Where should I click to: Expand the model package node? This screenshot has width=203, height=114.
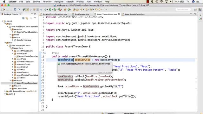click(x=10, y=35)
